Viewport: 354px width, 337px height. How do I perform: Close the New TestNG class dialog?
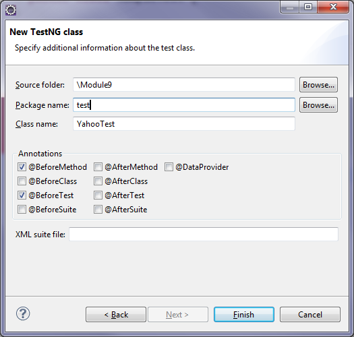(x=333, y=7)
